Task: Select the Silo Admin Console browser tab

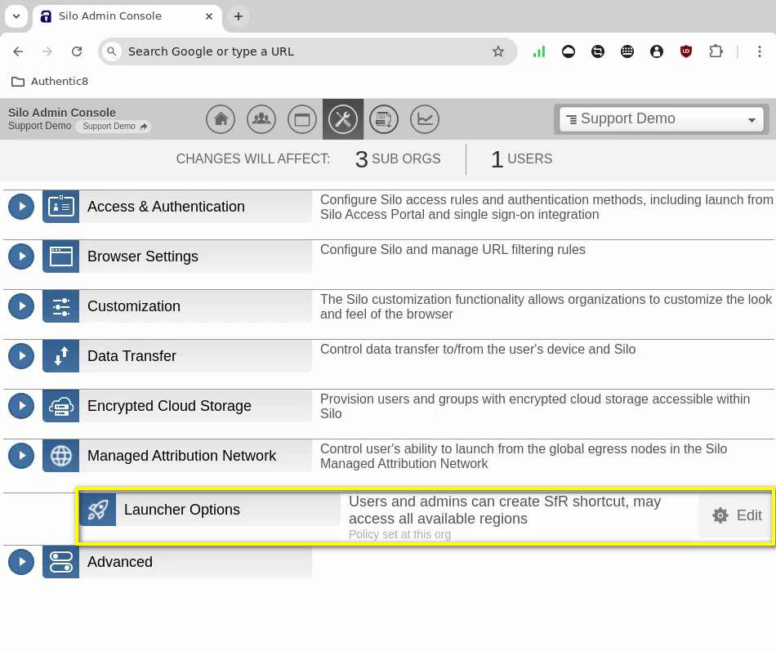Action: point(127,16)
